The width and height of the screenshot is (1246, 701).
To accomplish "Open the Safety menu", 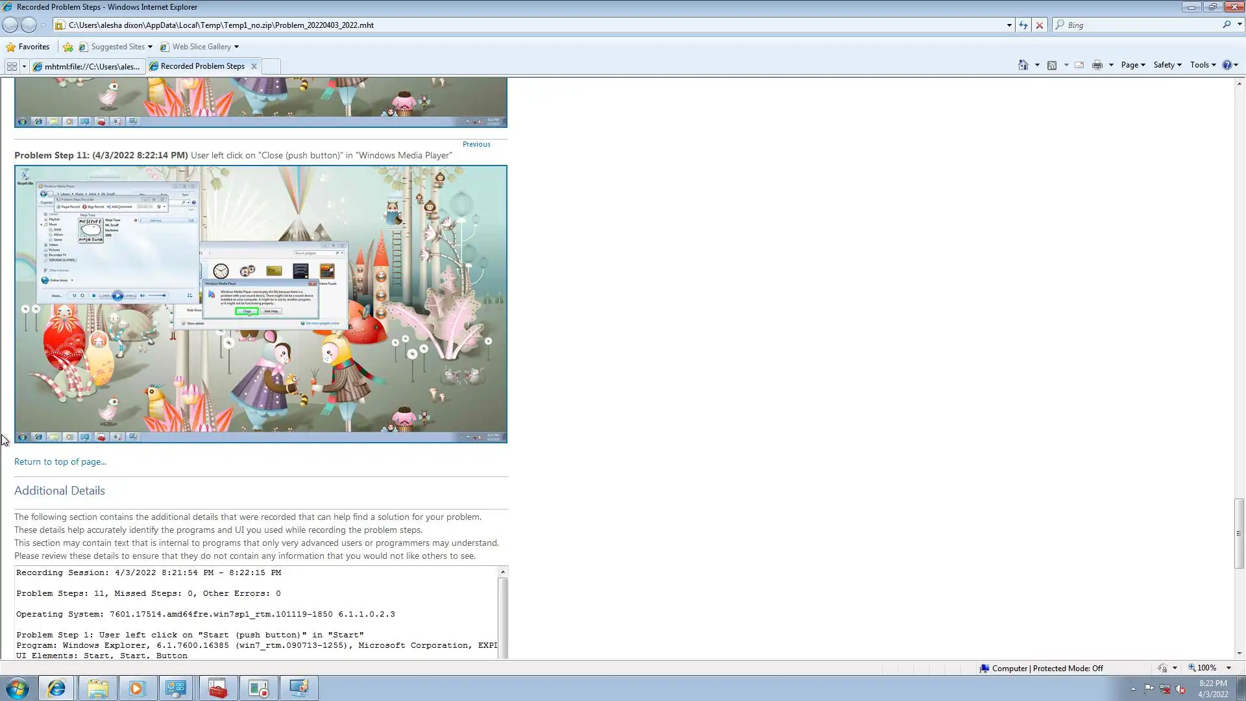I will [x=1167, y=65].
